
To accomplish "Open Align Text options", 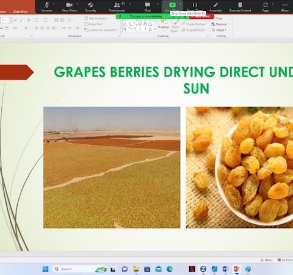I will tap(94, 24).
